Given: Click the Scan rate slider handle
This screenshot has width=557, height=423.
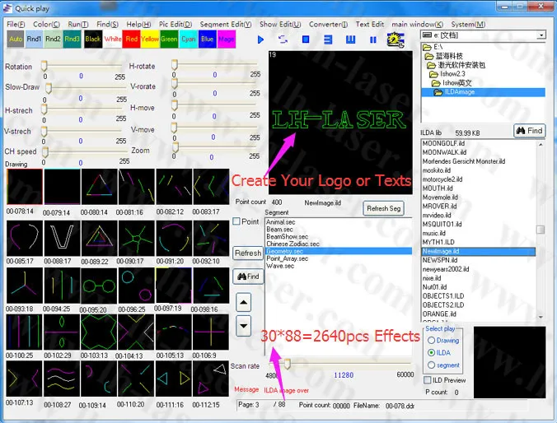Looking at the screenshot, I should click(x=287, y=363).
